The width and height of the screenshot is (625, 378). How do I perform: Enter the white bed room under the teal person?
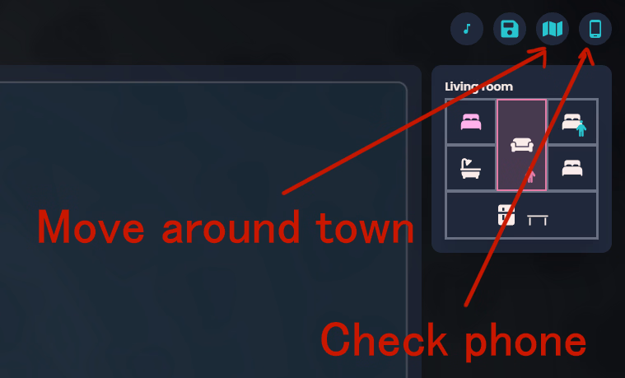click(572, 168)
